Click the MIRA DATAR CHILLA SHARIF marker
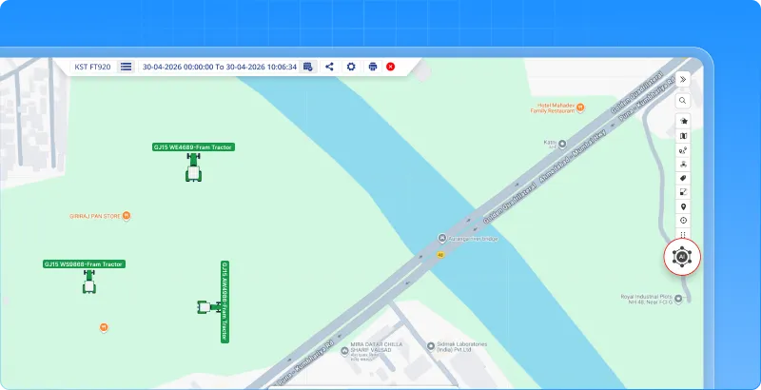Image resolution: width=761 pixels, height=390 pixels. 345,352
